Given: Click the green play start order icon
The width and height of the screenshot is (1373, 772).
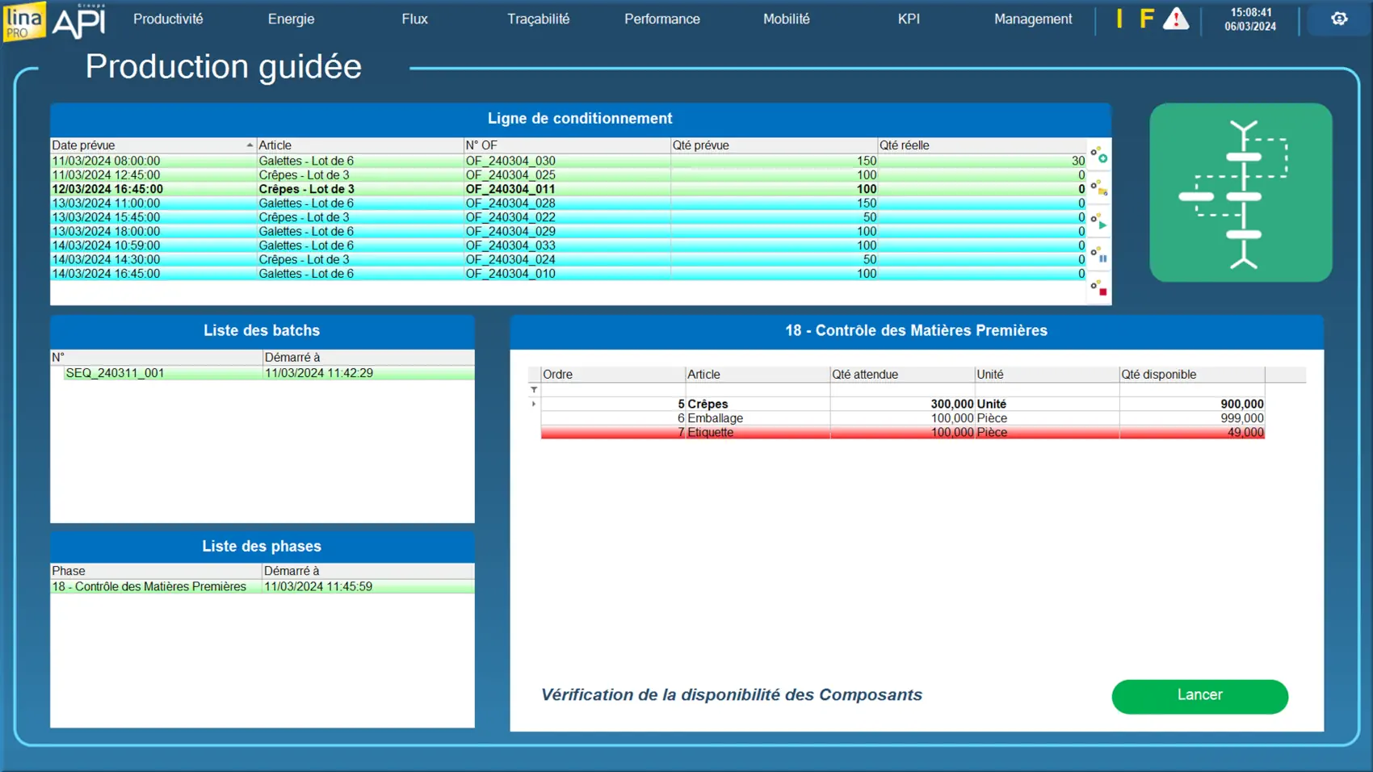Looking at the screenshot, I should click(1099, 222).
